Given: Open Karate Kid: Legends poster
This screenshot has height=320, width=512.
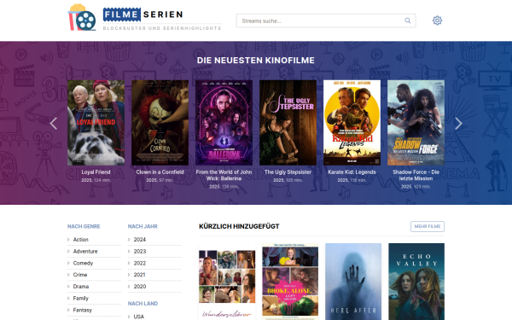Looking at the screenshot, I should tap(352, 122).
